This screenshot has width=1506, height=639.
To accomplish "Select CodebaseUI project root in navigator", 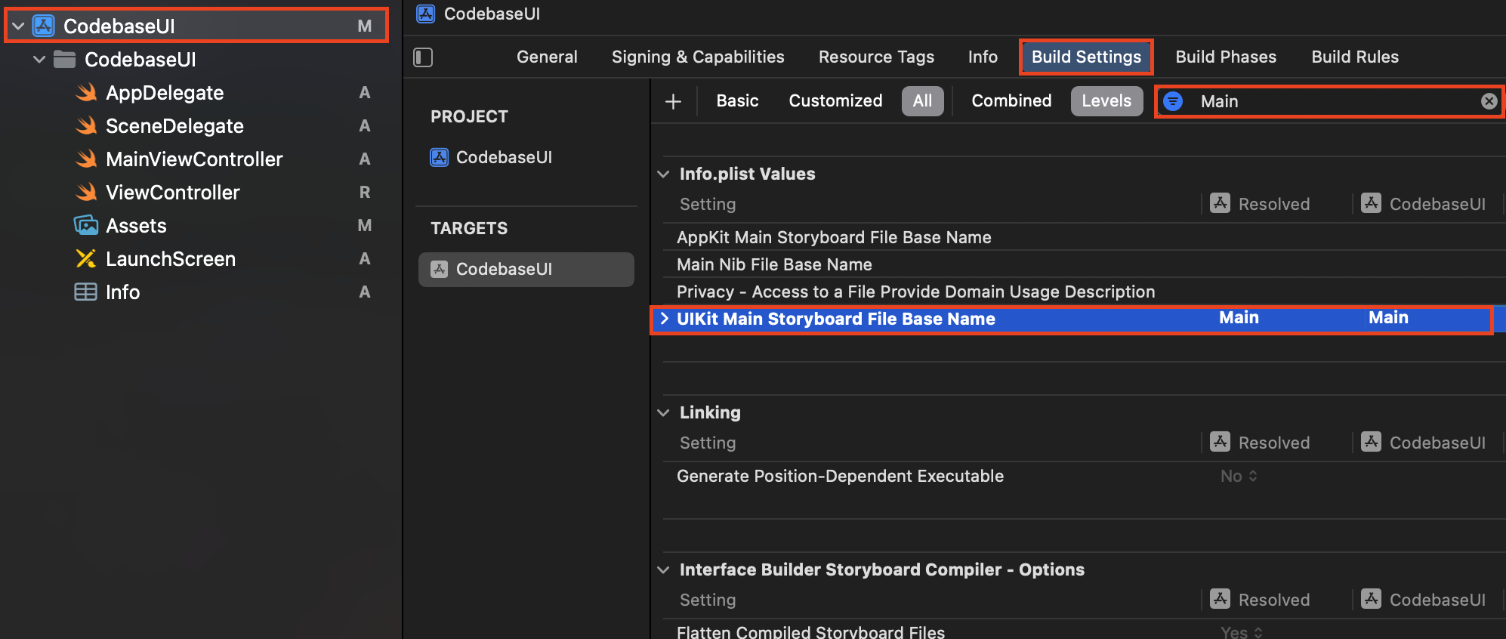I will 196,26.
